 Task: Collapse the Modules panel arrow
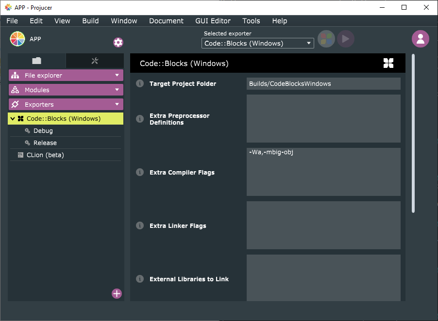tap(117, 90)
